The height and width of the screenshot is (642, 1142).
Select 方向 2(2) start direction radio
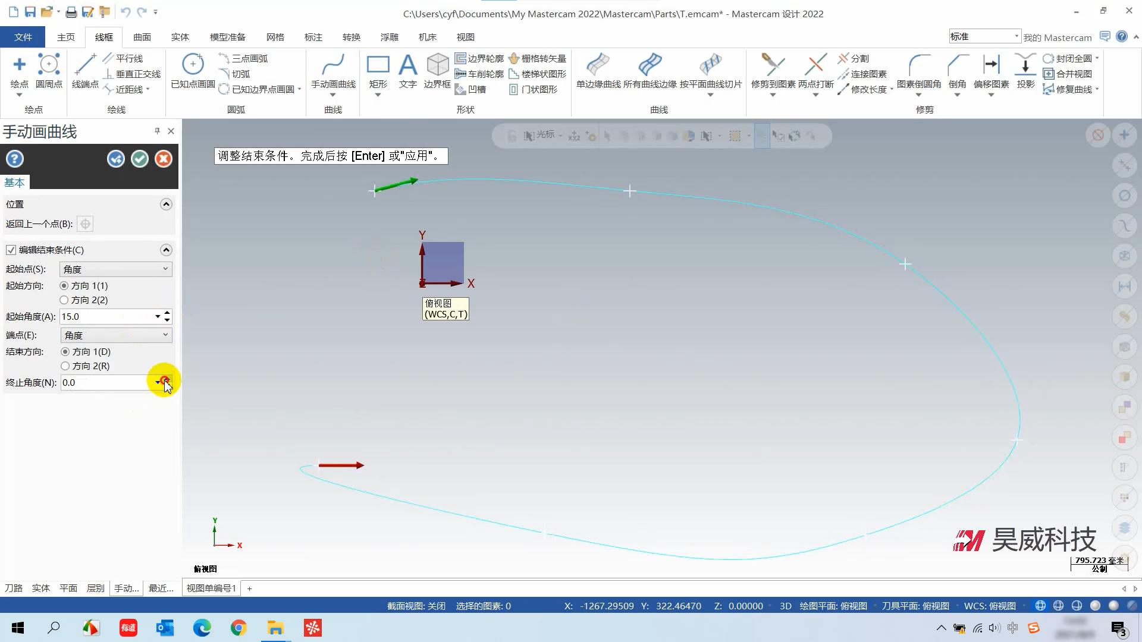coord(64,300)
